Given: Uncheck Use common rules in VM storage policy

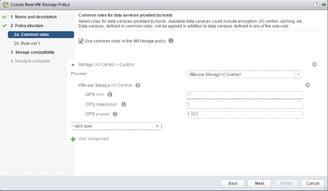Looking at the screenshot, I should pos(81,41).
